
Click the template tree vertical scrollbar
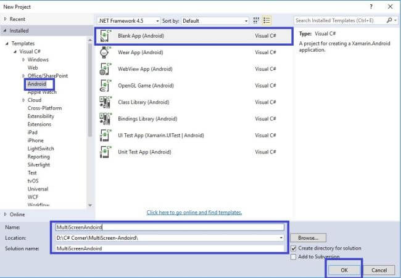click(90, 89)
